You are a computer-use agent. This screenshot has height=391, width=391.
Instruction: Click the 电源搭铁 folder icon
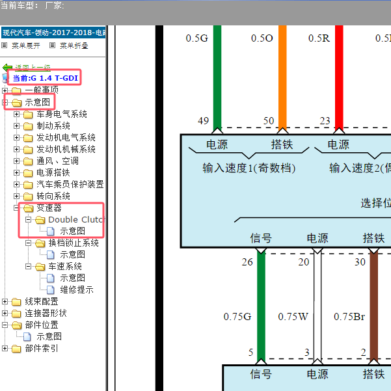click(28, 173)
